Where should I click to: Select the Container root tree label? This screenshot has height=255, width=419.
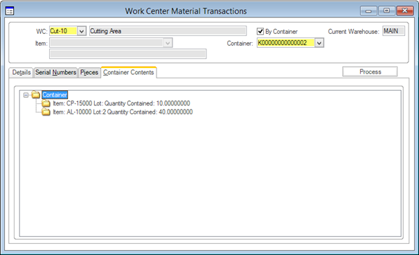(x=55, y=95)
